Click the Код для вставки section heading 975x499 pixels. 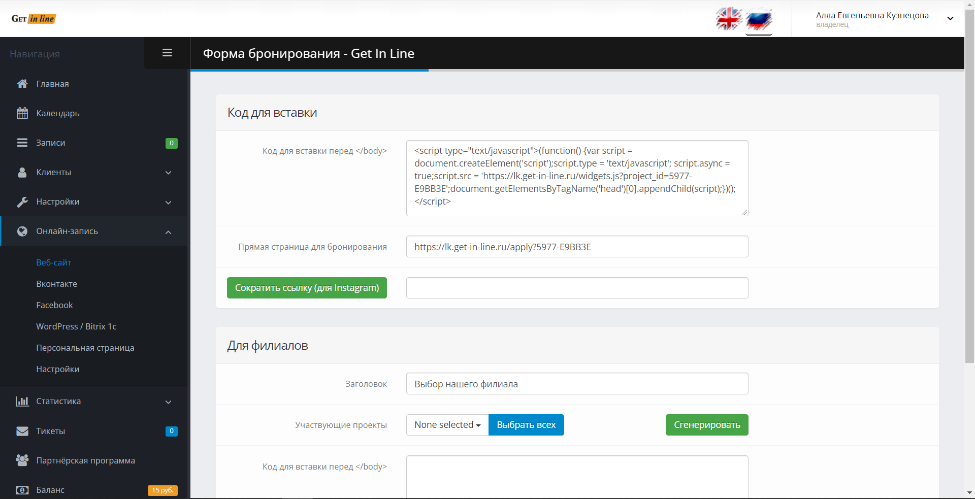272,113
